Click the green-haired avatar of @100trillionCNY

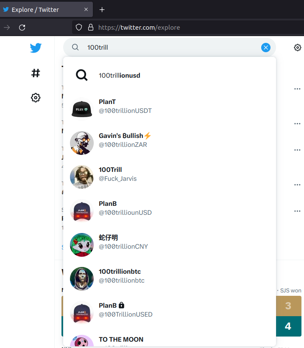tap(81, 245)
